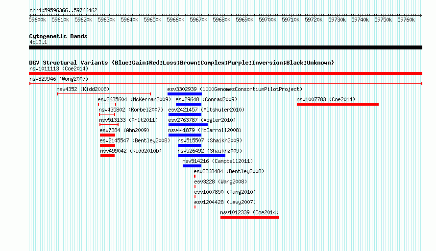Select the red bar under esv7384

click(107, 135)
